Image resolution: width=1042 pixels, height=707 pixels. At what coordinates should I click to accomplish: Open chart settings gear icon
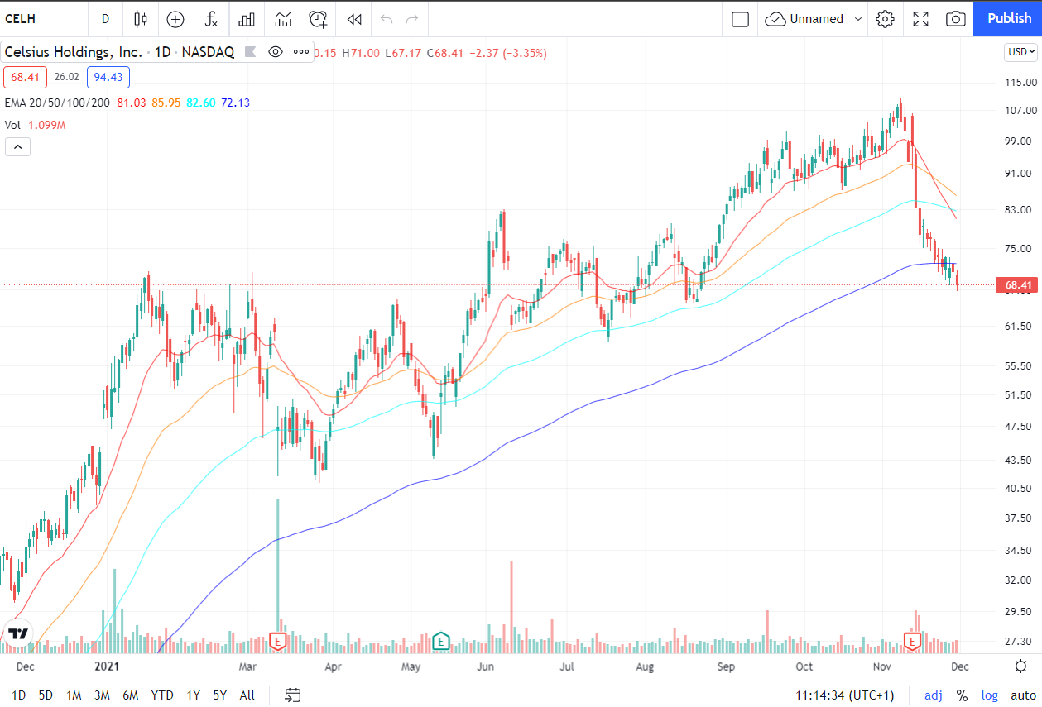pyautogui.click(x=886, y=18)
